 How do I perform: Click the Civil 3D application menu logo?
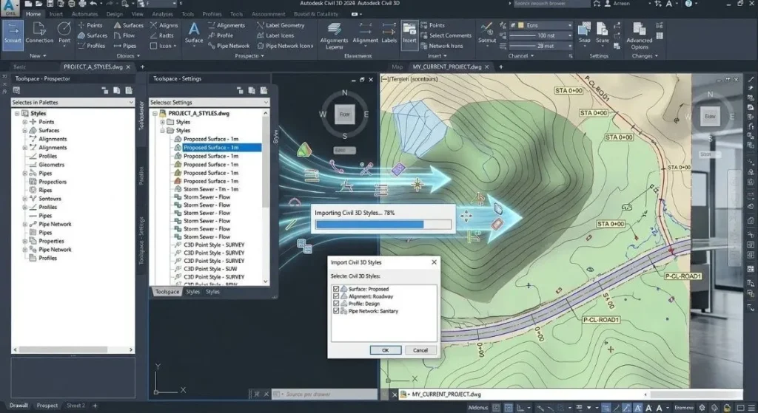pos(10,7)
